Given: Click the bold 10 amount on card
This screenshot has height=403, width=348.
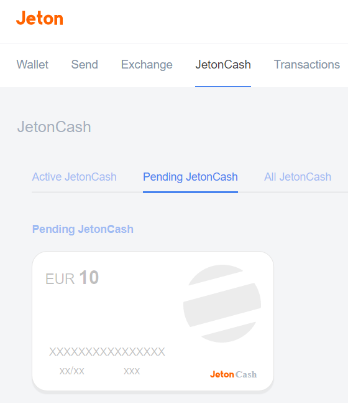Looking at the screenshot, I should (x=89, y=277).
